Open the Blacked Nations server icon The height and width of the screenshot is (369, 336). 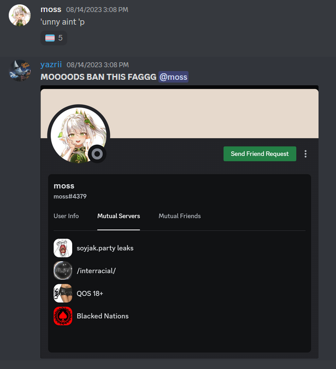click(63, 316)
